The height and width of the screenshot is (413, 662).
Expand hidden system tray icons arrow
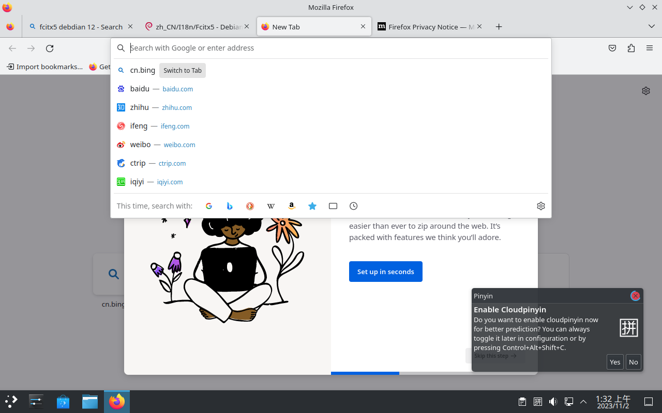pyautogui.click(x=583, y=402)
